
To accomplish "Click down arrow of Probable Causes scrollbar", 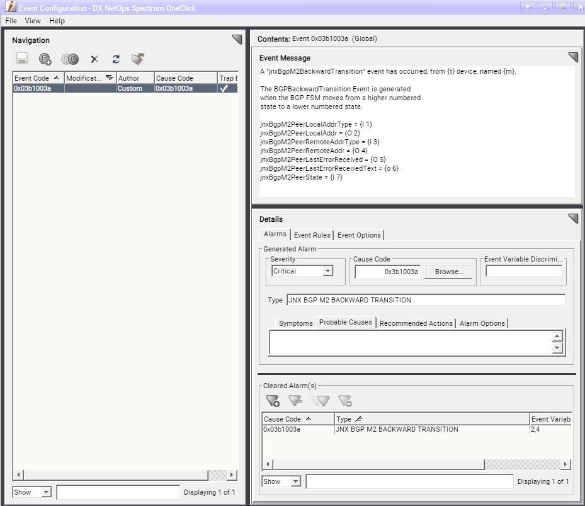I will point(557,348).
